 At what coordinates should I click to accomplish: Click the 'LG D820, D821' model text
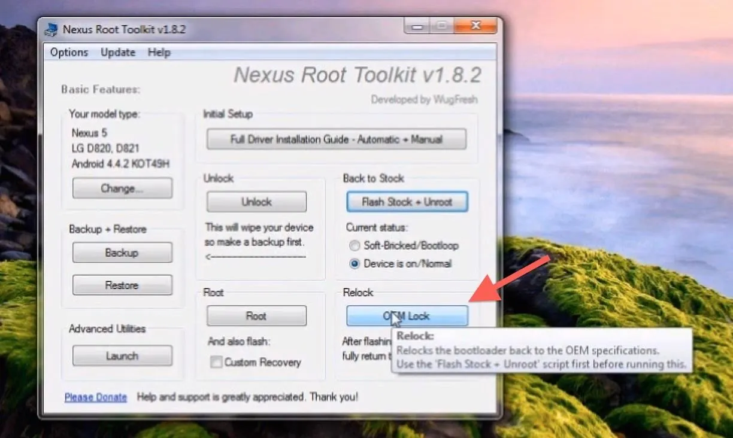point(106,148)
